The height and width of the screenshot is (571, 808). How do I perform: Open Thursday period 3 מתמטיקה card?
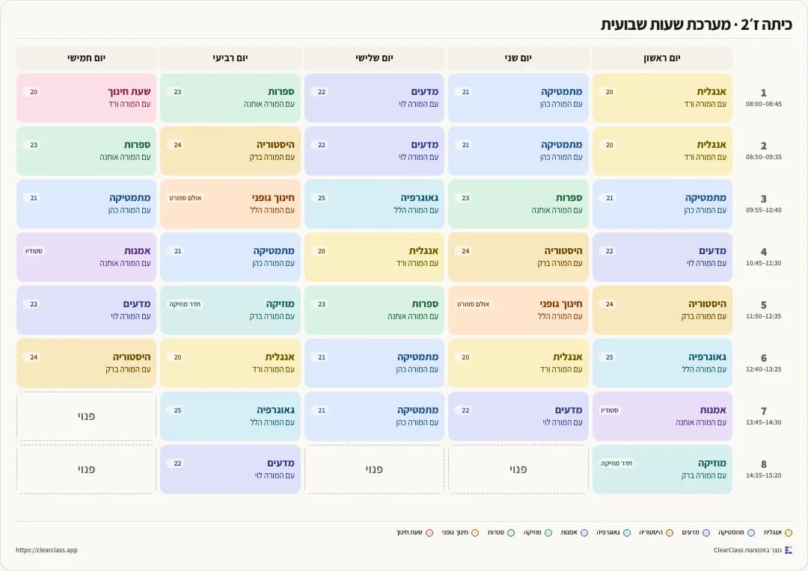(x=86, y=204)
